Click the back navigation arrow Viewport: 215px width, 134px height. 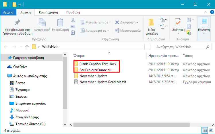pos(6,47)
